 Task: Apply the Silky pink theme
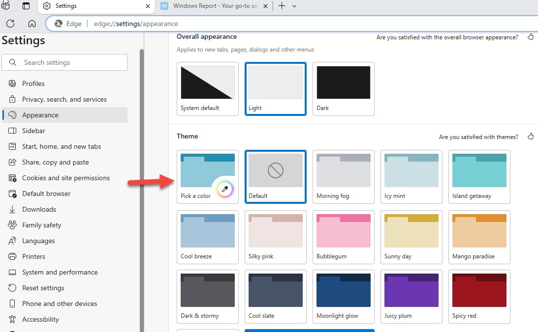276,237
